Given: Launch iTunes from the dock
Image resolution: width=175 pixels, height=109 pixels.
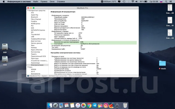Looking at the screenshot, I should (78, 105).
